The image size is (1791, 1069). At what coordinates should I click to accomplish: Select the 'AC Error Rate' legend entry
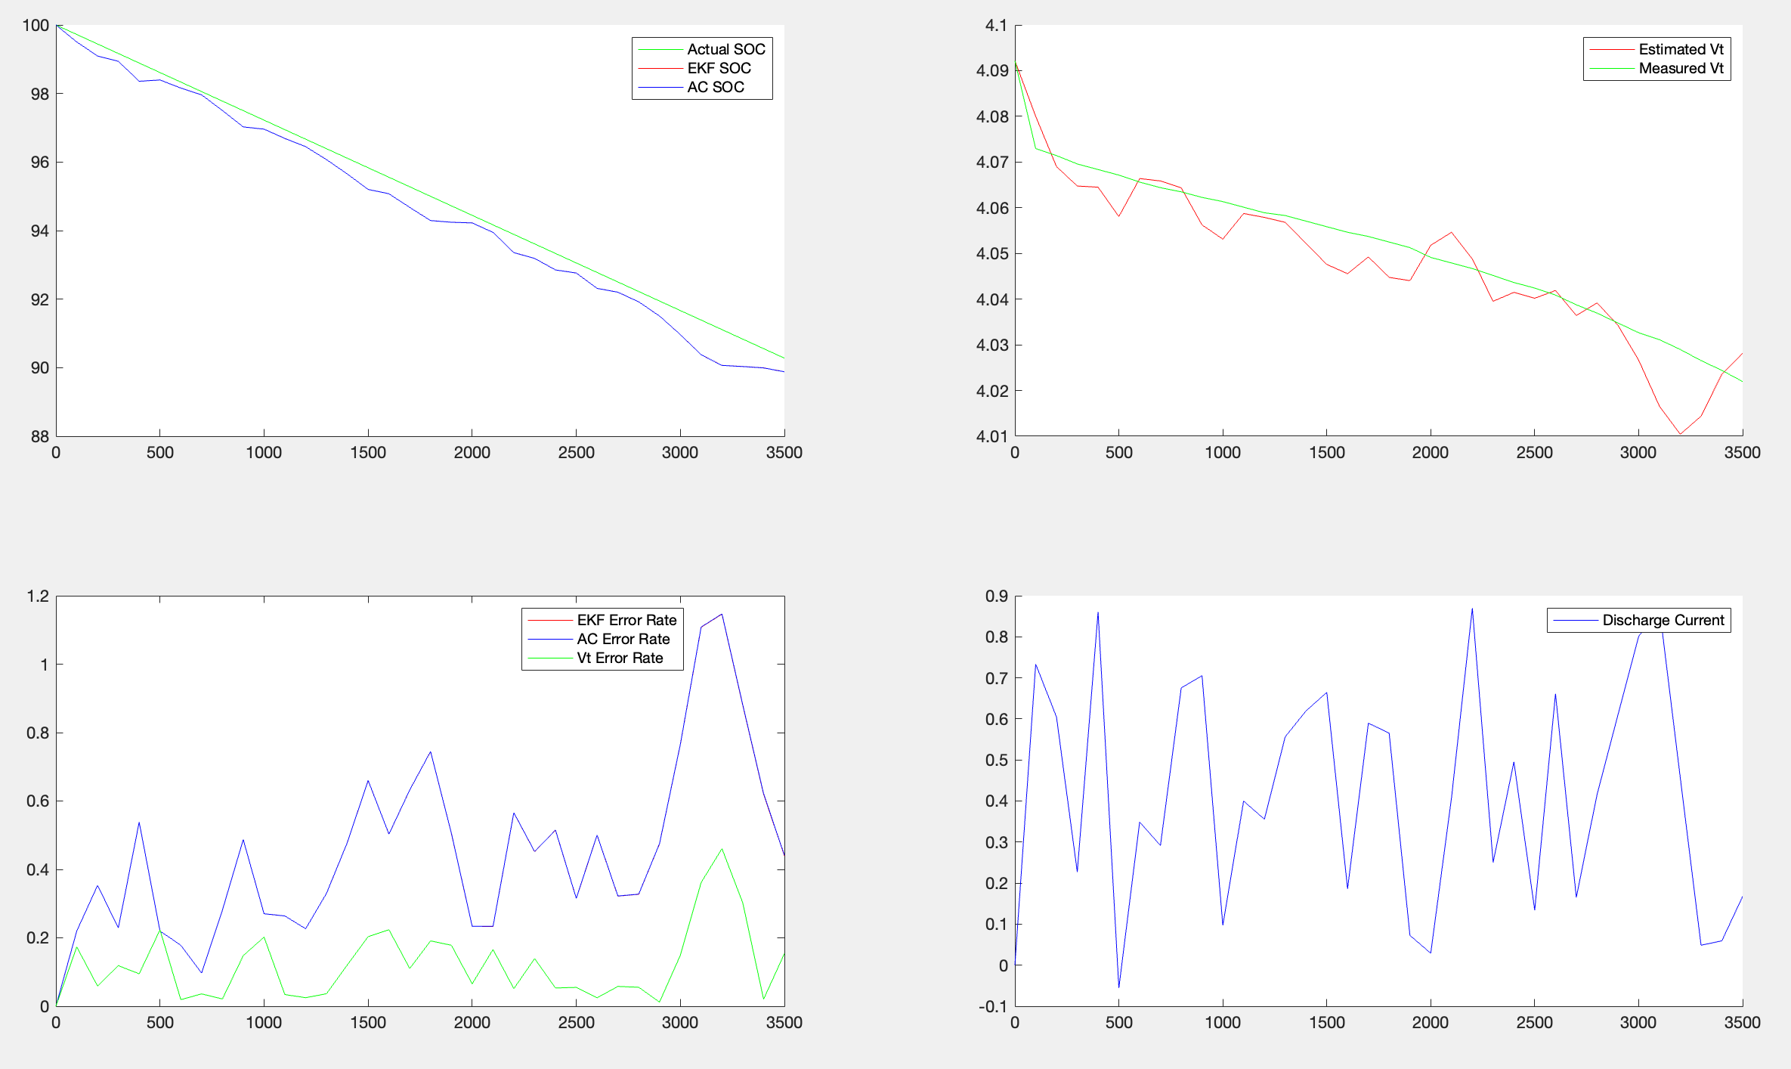coord(623,639)
